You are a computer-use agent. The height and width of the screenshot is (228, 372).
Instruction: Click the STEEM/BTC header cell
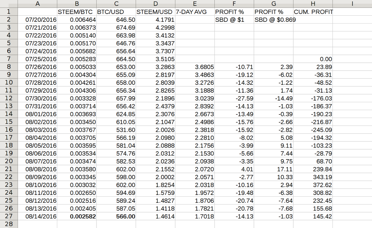(77, 12)
